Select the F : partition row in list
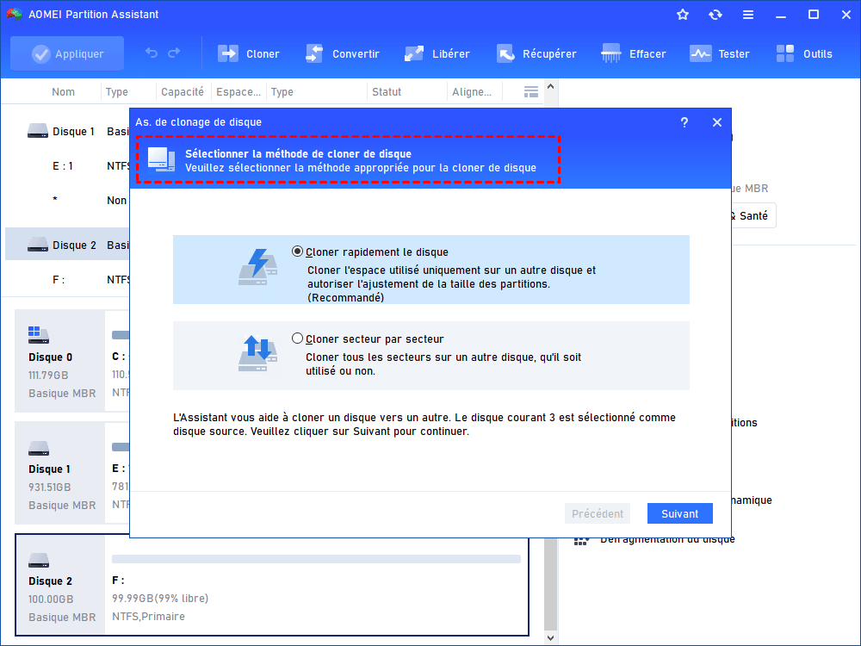The width and height of the screenshot is (861, 646). click(x=67, y=280)
